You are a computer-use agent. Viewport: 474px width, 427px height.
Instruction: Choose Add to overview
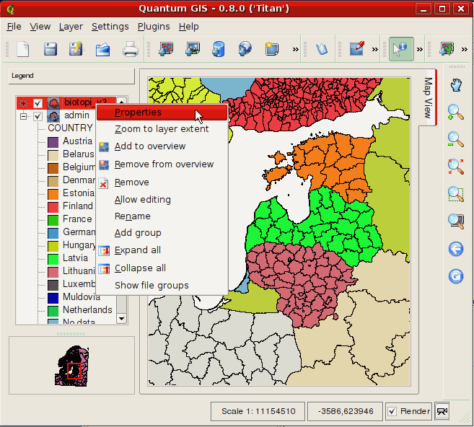[x=162, y=146]
